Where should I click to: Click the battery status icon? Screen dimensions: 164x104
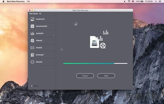pos(142,1)
